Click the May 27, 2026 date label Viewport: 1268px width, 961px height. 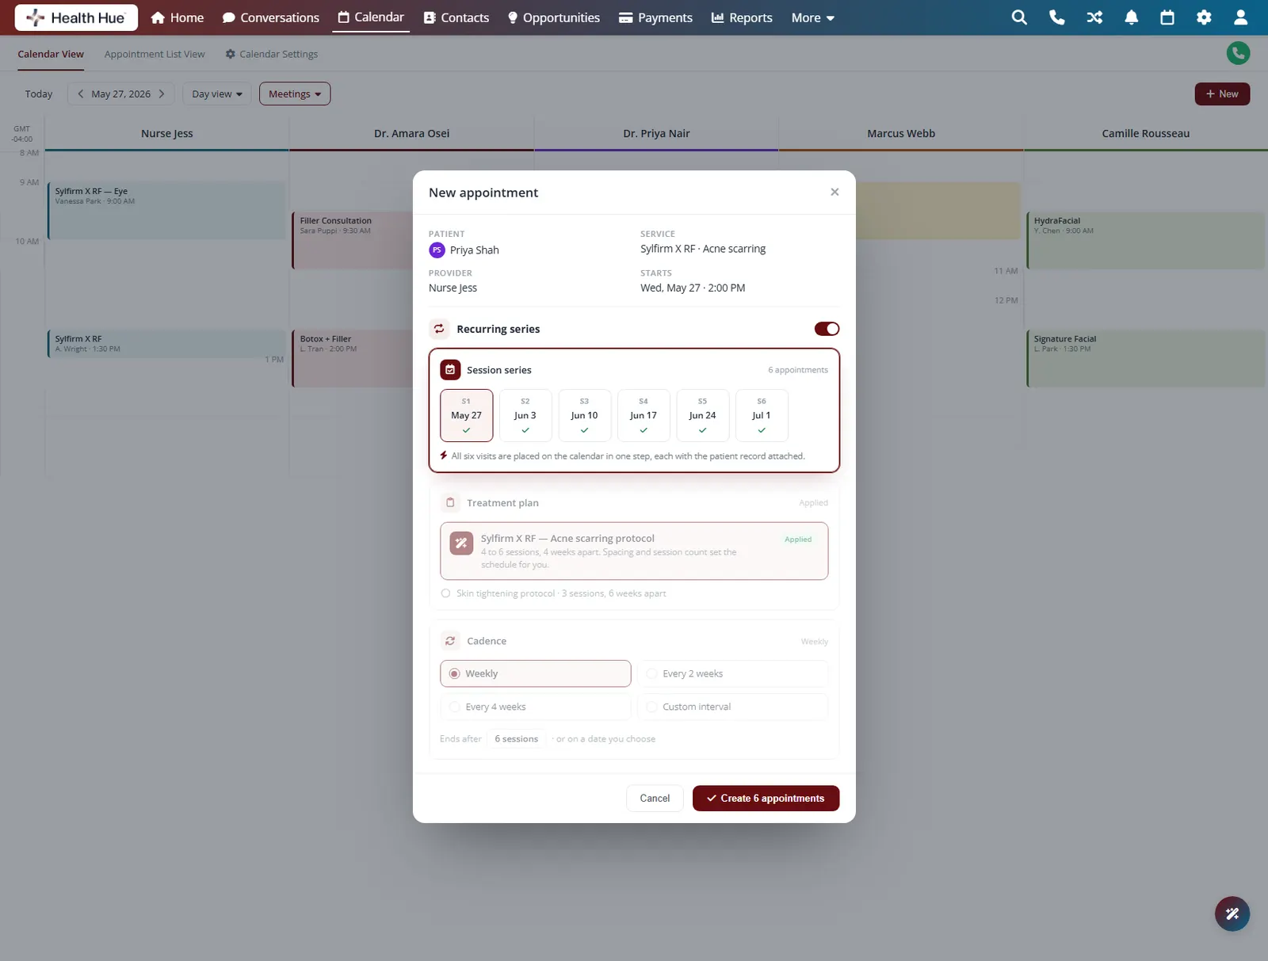click(120, 93)
